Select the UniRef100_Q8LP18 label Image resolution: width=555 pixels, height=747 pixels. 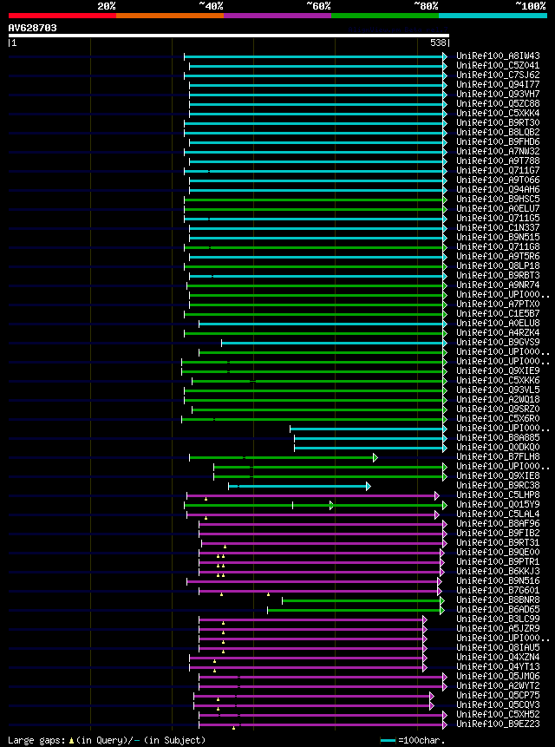coord(498,265)
